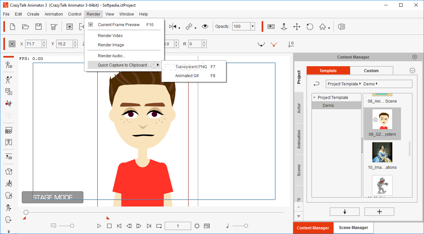424x234 pixels.
Task: Jump to the last frame
Action: [x=149, y=226]
